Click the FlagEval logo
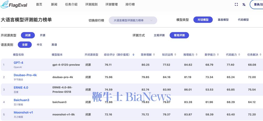Viewport: 263px width, 121px height. point(14,4)
